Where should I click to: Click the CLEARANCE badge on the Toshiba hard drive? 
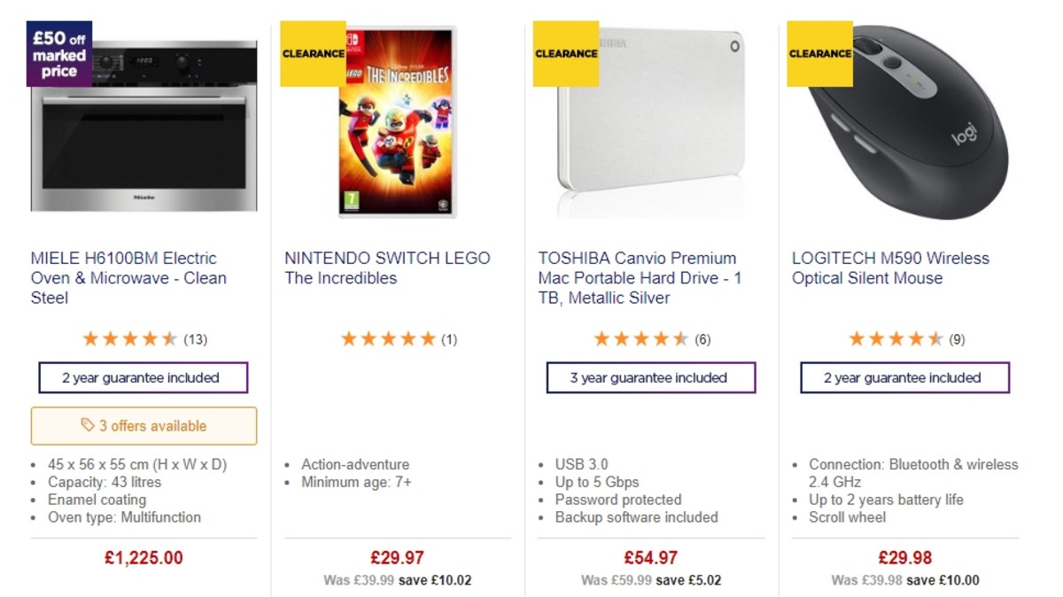pos(566,53)
